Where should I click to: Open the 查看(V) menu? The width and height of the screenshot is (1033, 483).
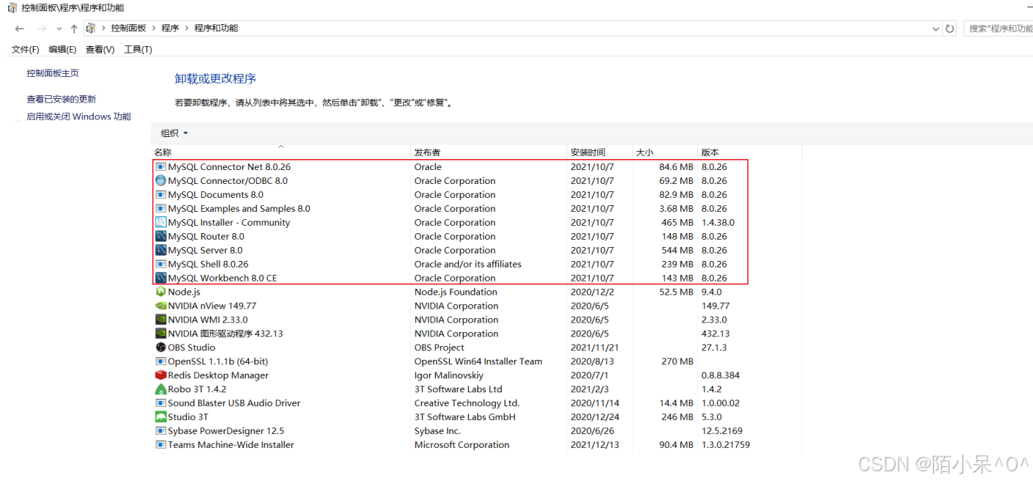[100, 50]
